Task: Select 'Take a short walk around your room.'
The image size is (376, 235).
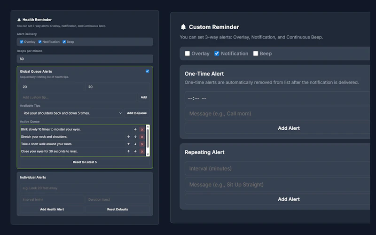Action: 47,144
